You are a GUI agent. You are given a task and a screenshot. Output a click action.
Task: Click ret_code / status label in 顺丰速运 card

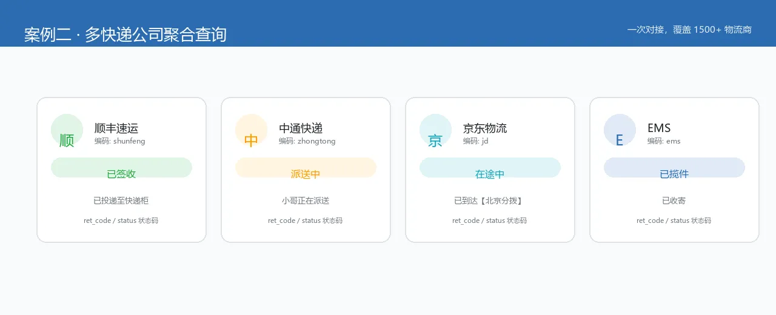click(x=121, y=220)
